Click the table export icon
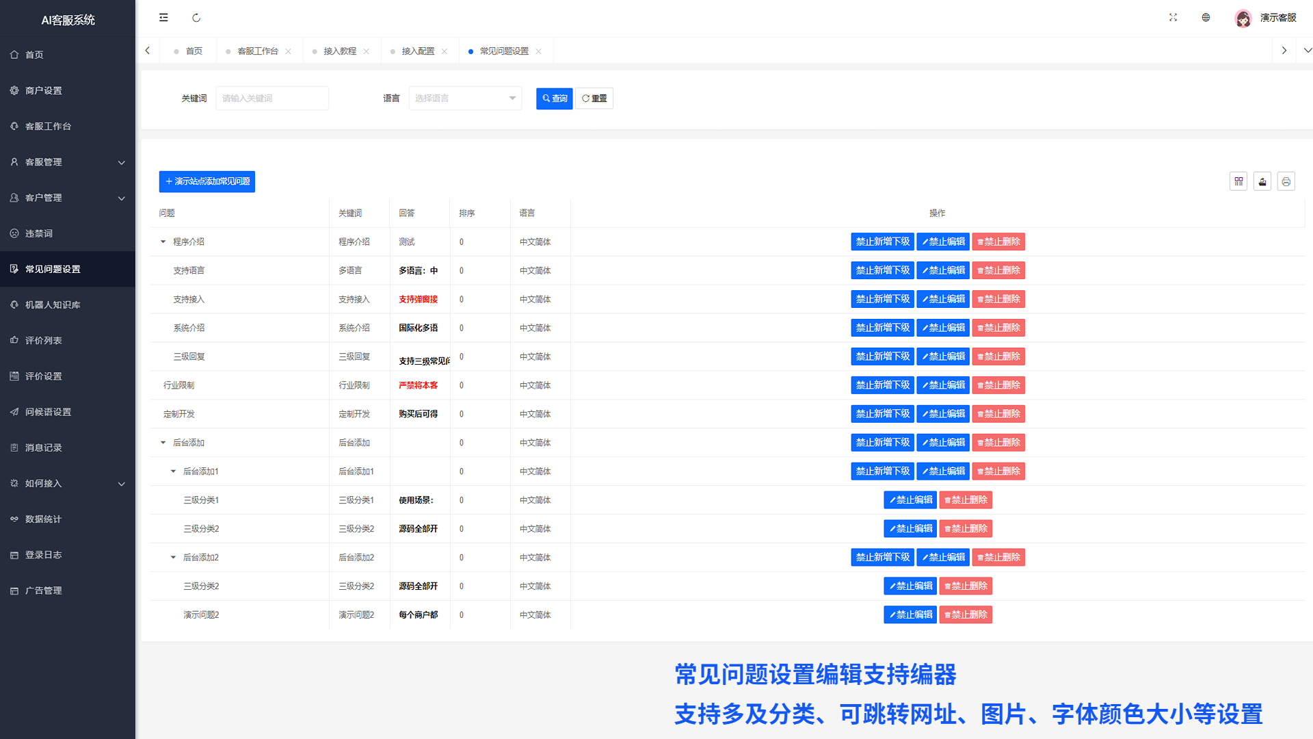Screen dimensions: 1313x739 coord(1262,181)
